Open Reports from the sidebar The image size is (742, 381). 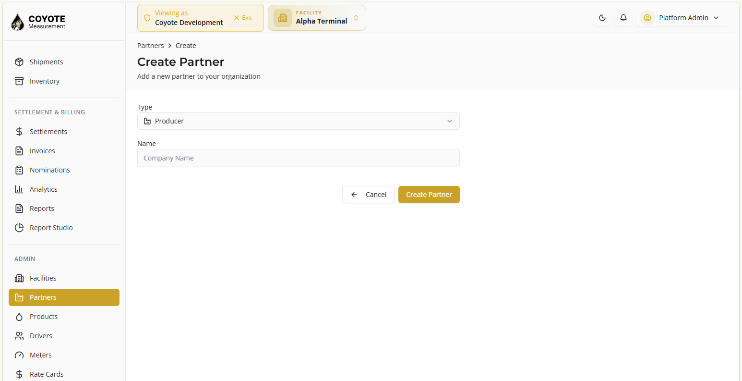tap(64, 209)
